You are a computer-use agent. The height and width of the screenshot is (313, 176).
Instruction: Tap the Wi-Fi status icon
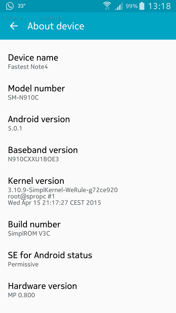(107, 6)
